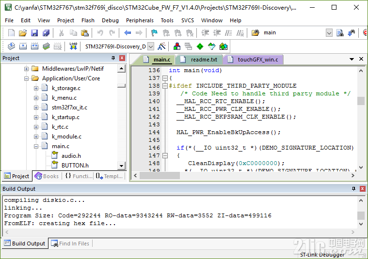Open the green Manage Run-Time Environment icon

point(200,46)
